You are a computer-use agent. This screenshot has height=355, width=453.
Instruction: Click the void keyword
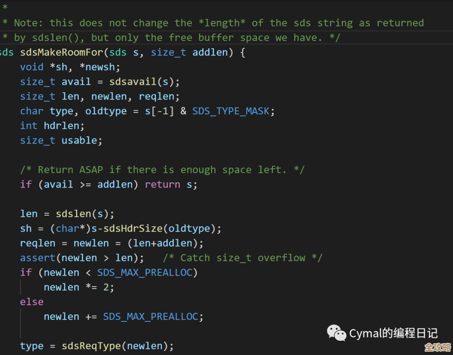(x=32, y=67)
